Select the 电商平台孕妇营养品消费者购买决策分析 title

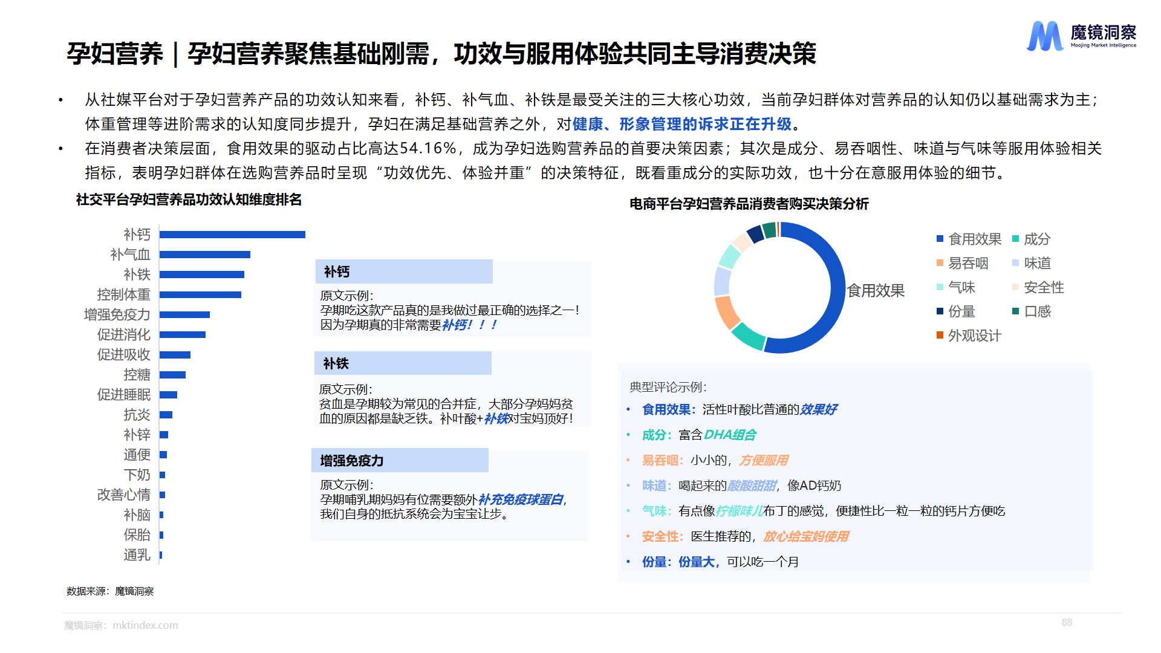(x=750, y=204)
